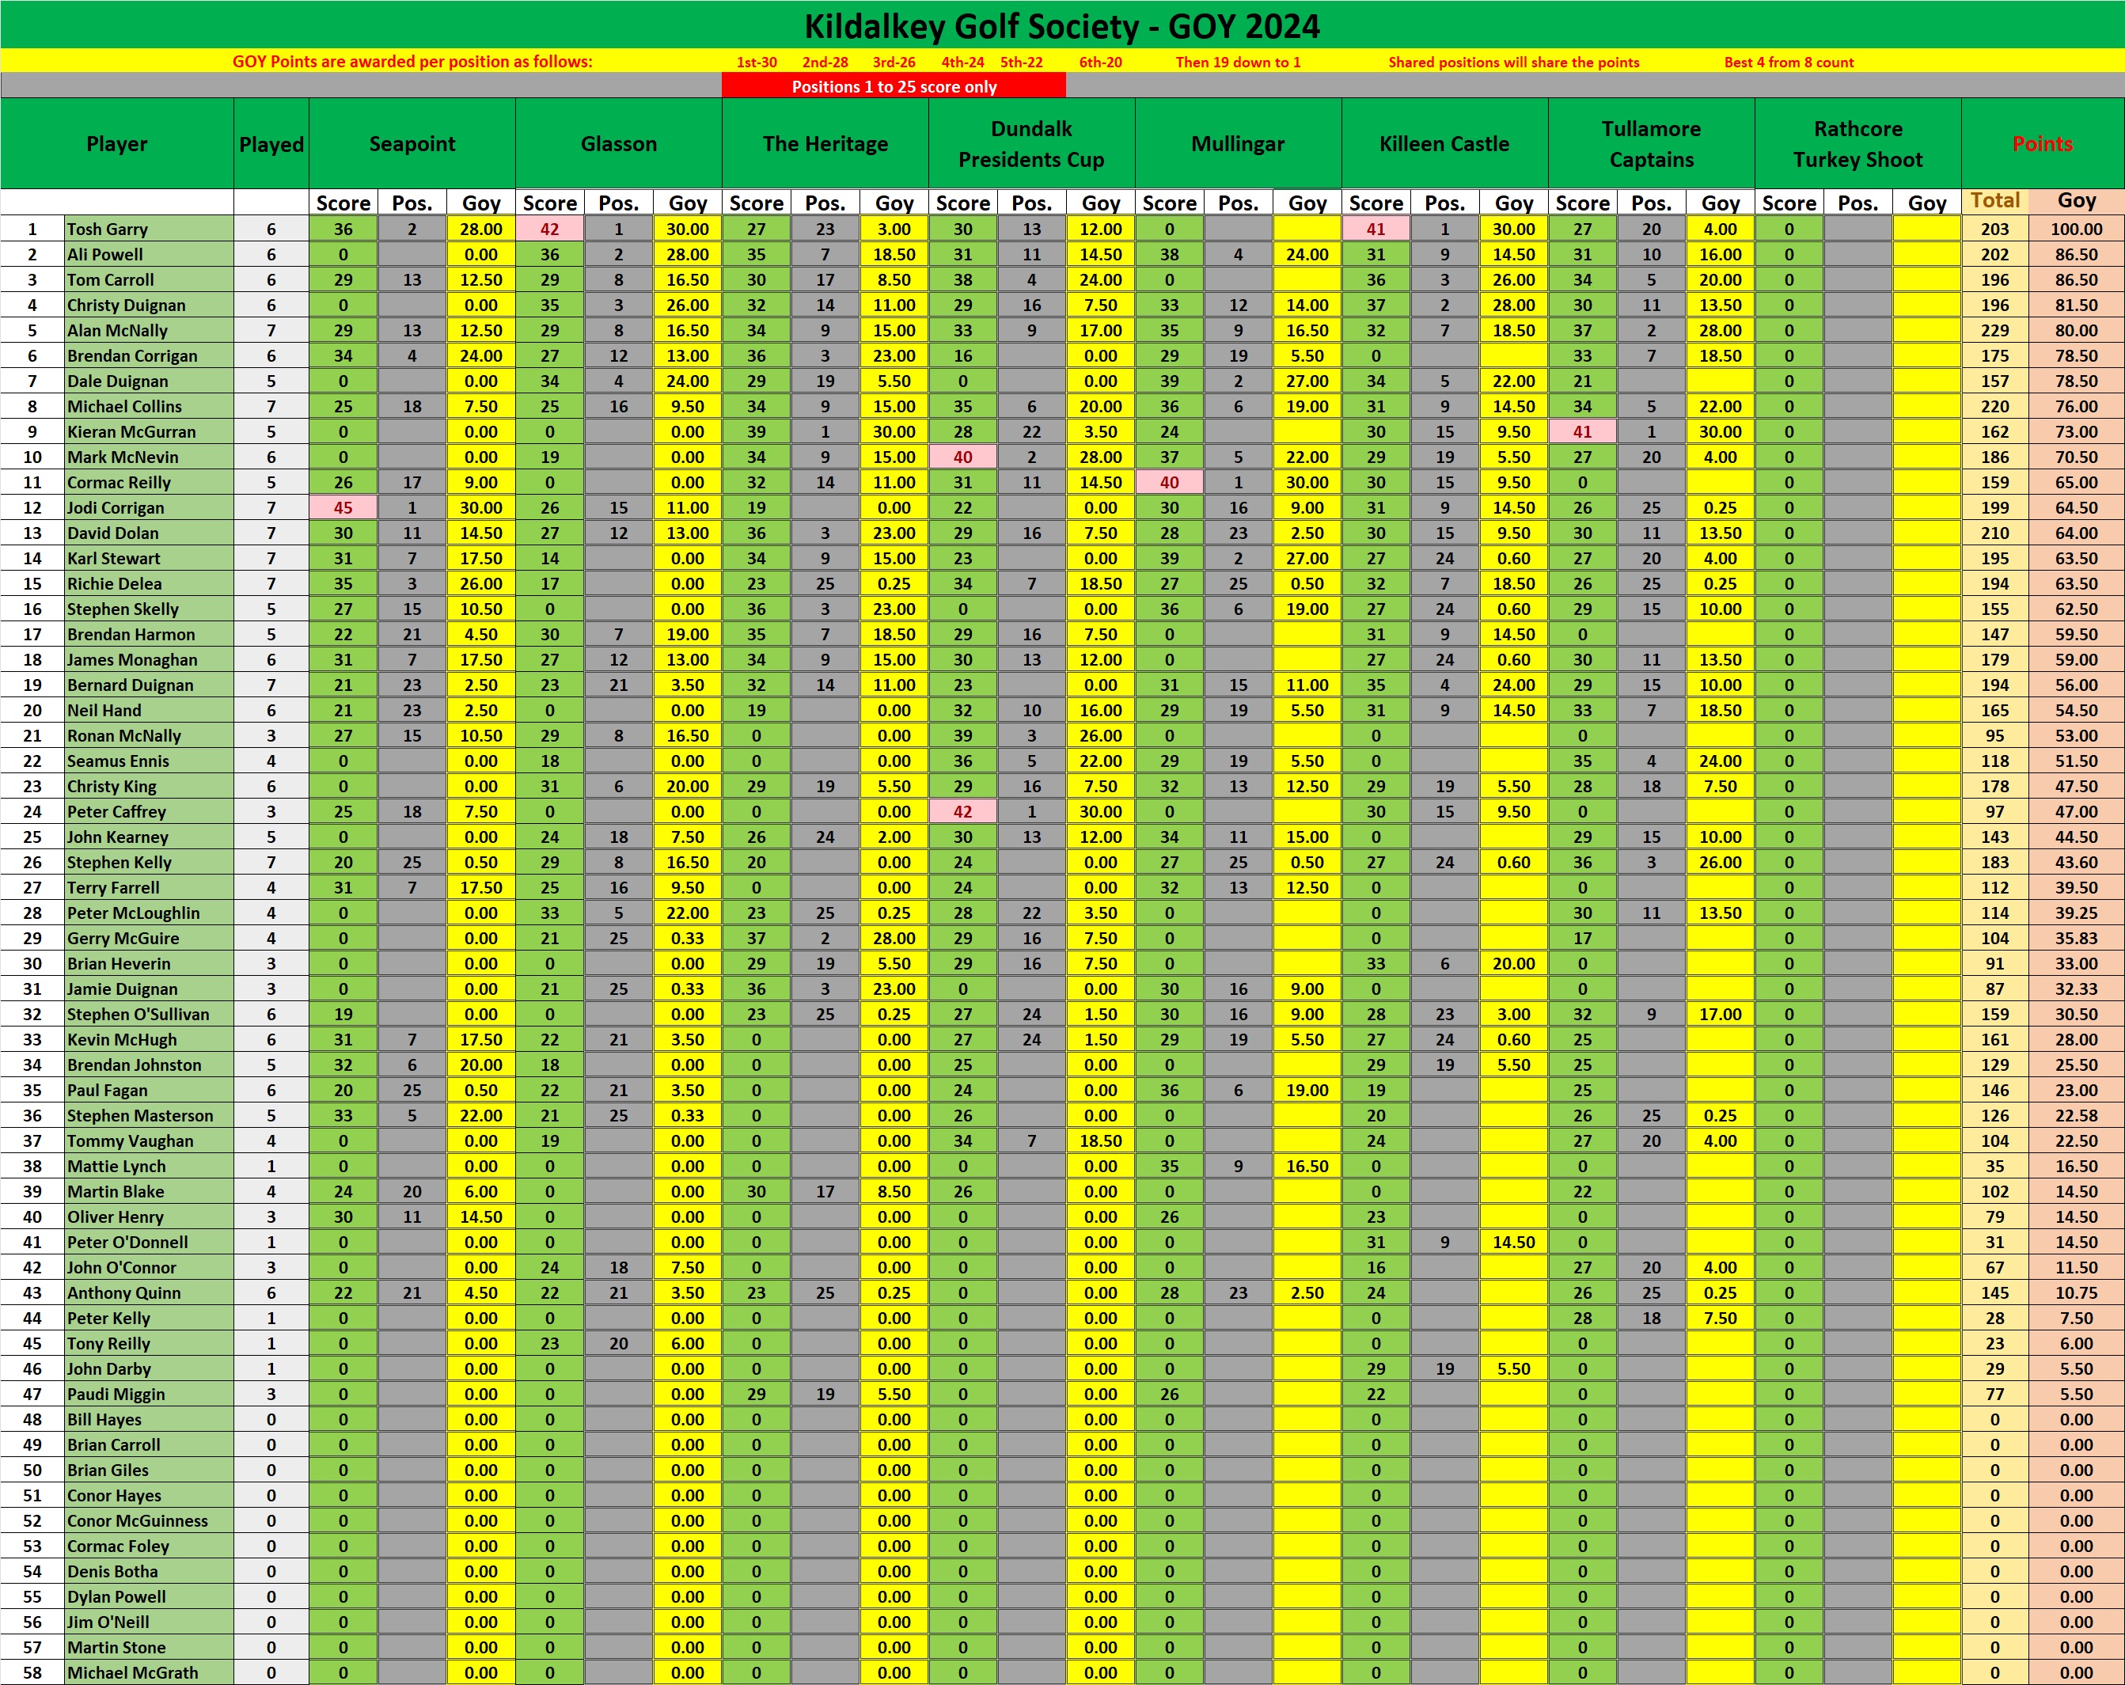Select Cormac Reilly's pink Mullingar score 40
Image resolution: width=2125 pixels, height=1685 pixels.
pyautogui.click(x=1169, y=483)
